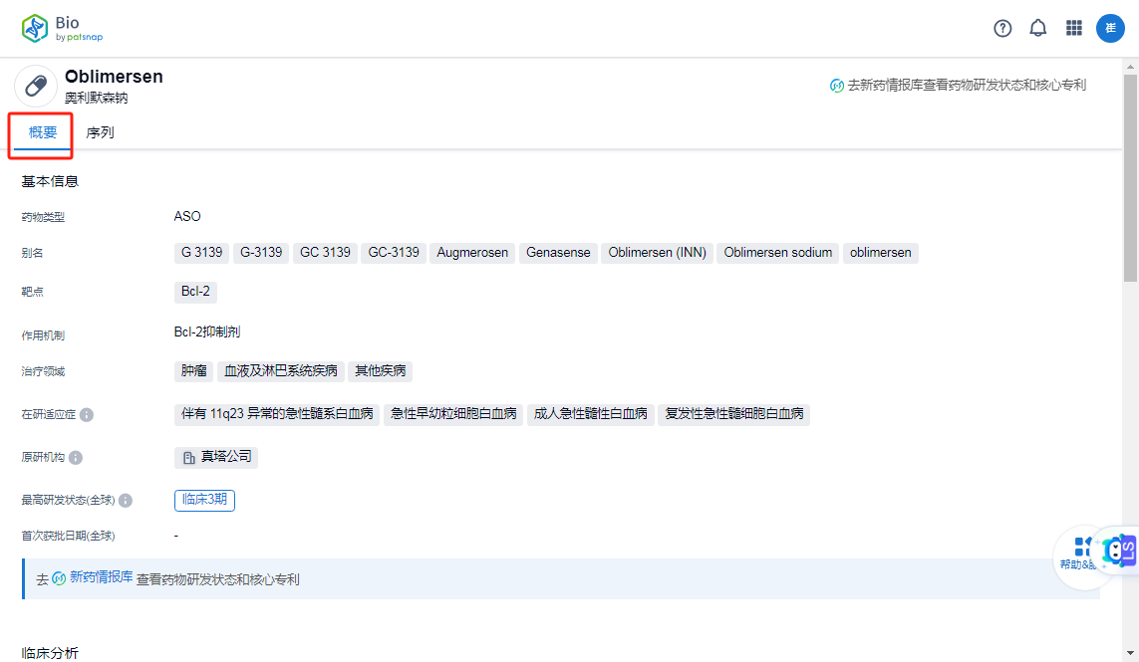Click the building icon beside 真塔公司
This screenshot has width=1139, height=662.
click(x=187, y=458)
